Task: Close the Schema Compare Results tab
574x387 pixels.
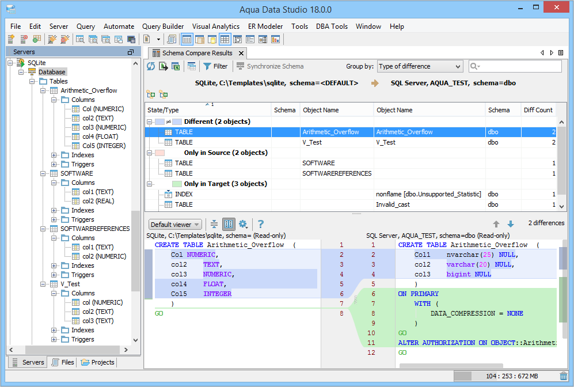Action: click(x=241, y=54)
